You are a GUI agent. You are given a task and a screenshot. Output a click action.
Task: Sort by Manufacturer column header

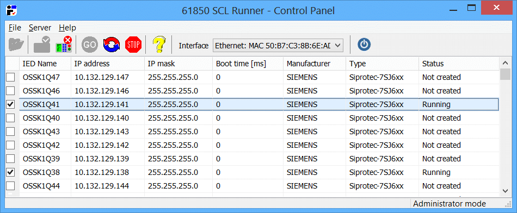click(315, 64)
